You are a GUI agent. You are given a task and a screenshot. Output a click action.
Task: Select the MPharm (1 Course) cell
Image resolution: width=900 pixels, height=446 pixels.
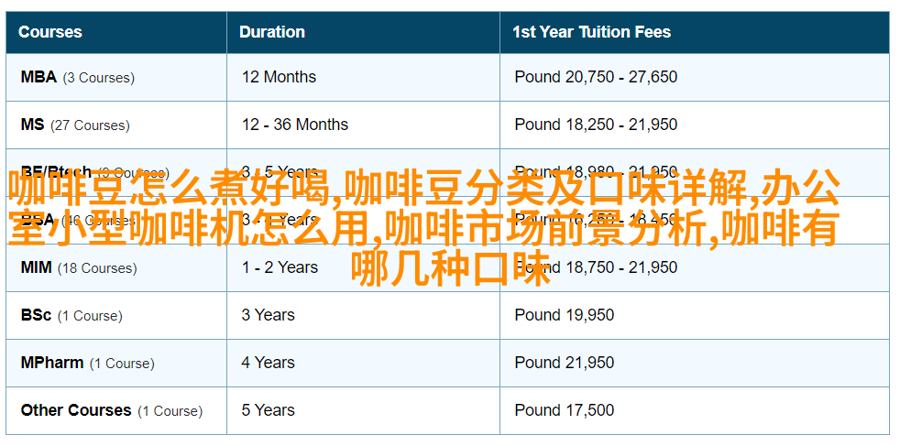coord(87,363)
